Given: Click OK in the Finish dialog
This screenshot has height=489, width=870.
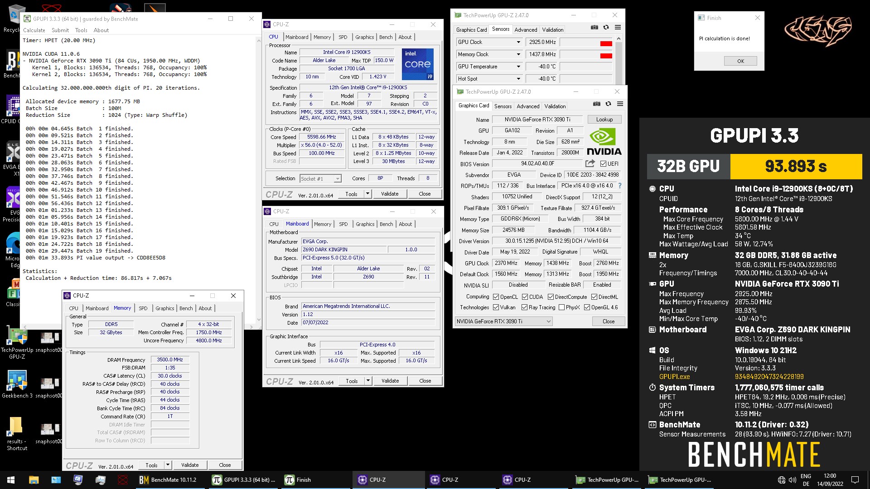Looking at the screenshot, I should click(x=740, y=61).
